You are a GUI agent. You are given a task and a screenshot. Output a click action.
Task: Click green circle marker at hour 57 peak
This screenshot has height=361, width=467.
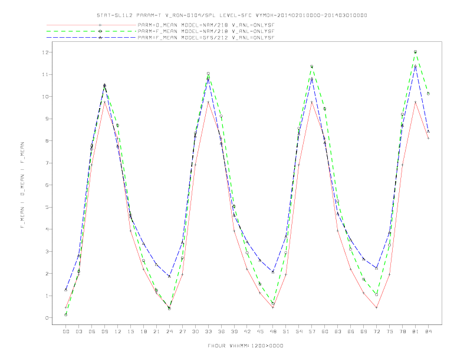pyautogui.click(x=312, y=67)
